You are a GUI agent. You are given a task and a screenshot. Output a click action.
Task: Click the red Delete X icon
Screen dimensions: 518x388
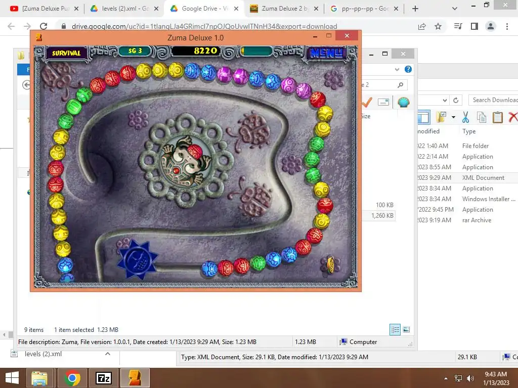pyautogui.click(x=513, y=117)
